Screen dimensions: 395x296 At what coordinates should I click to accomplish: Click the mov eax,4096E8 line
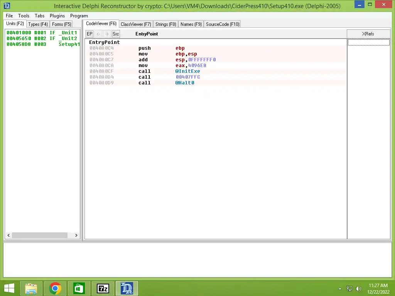216,66
